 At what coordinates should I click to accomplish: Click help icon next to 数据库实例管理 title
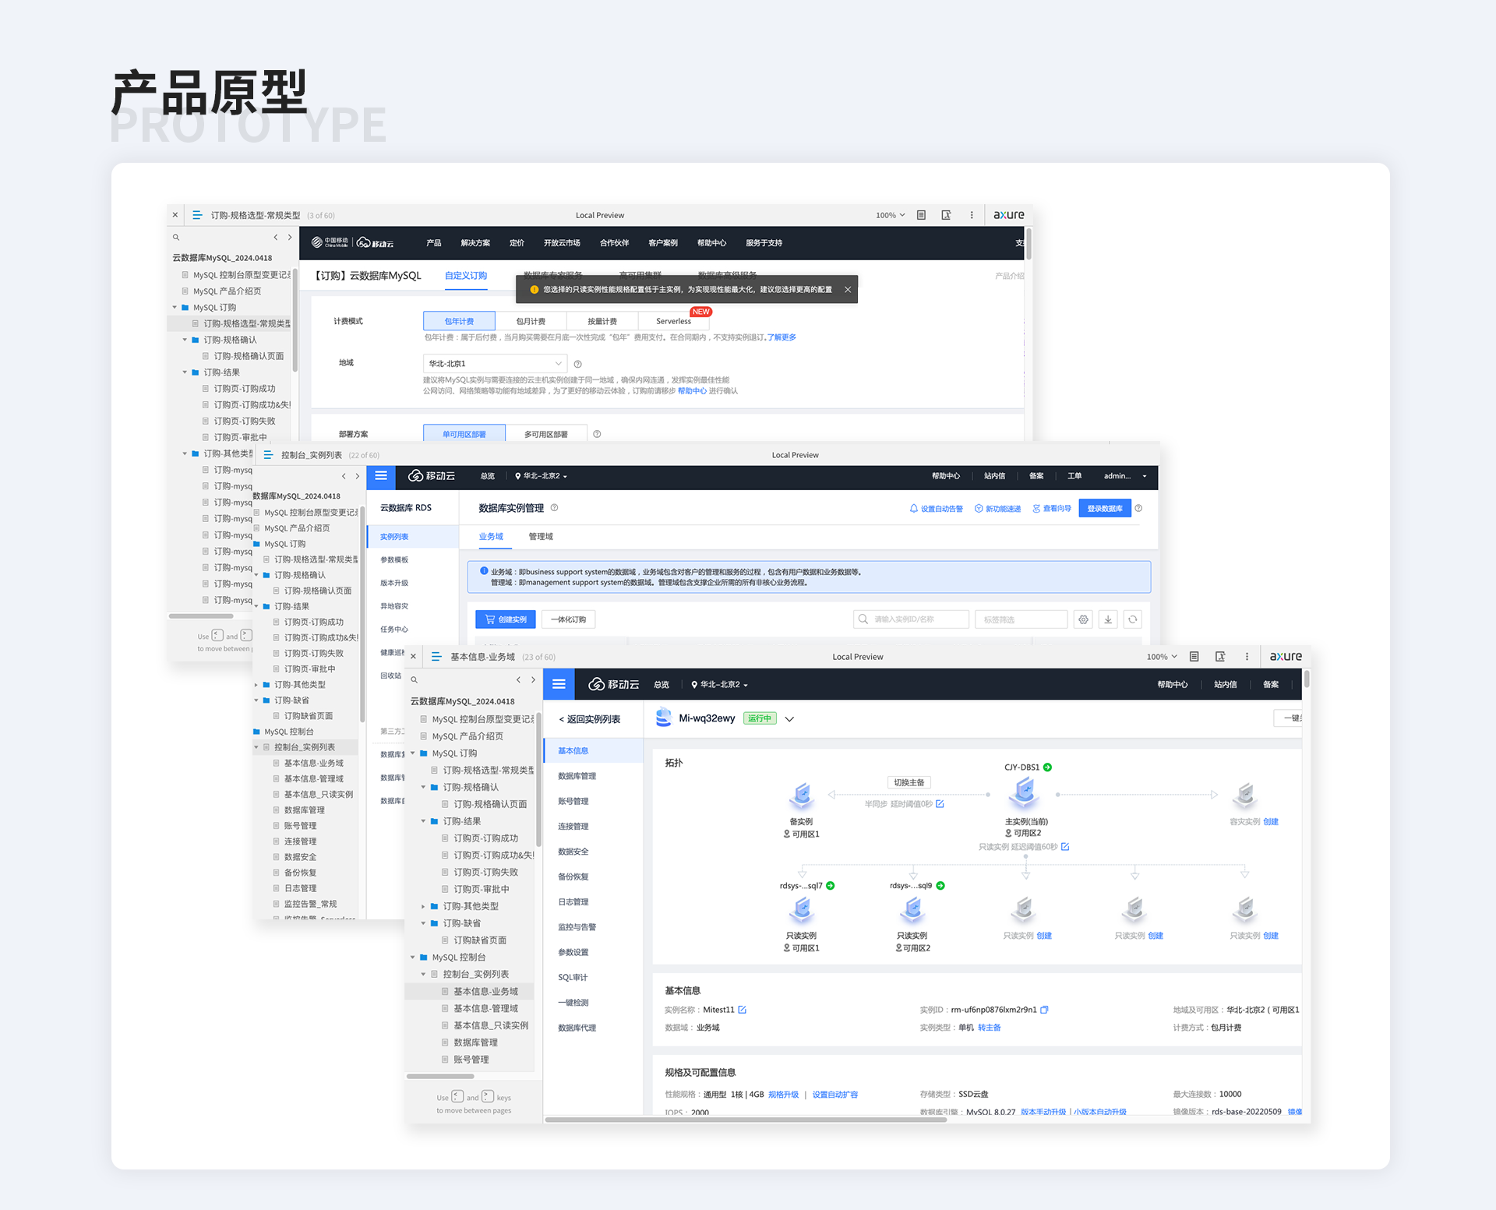pyautogui.click(x=555, y=508)
